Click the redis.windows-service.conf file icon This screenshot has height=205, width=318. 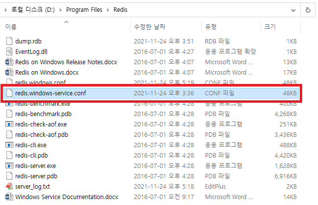(9, 93)
